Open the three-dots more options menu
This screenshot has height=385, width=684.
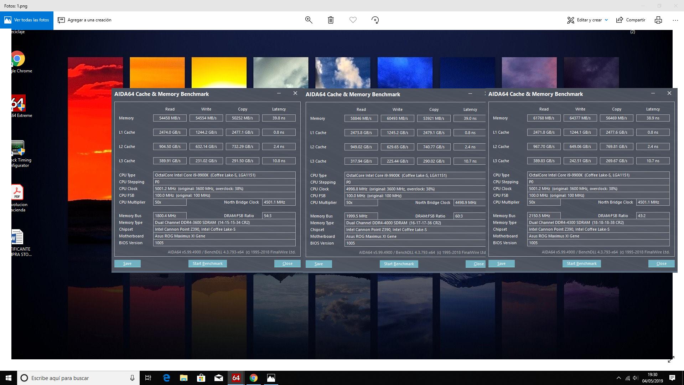click(675, 20)
